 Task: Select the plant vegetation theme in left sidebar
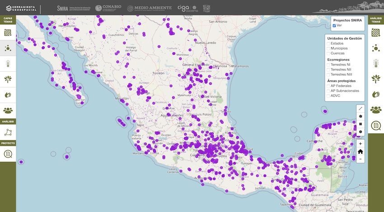click(8, 79)
